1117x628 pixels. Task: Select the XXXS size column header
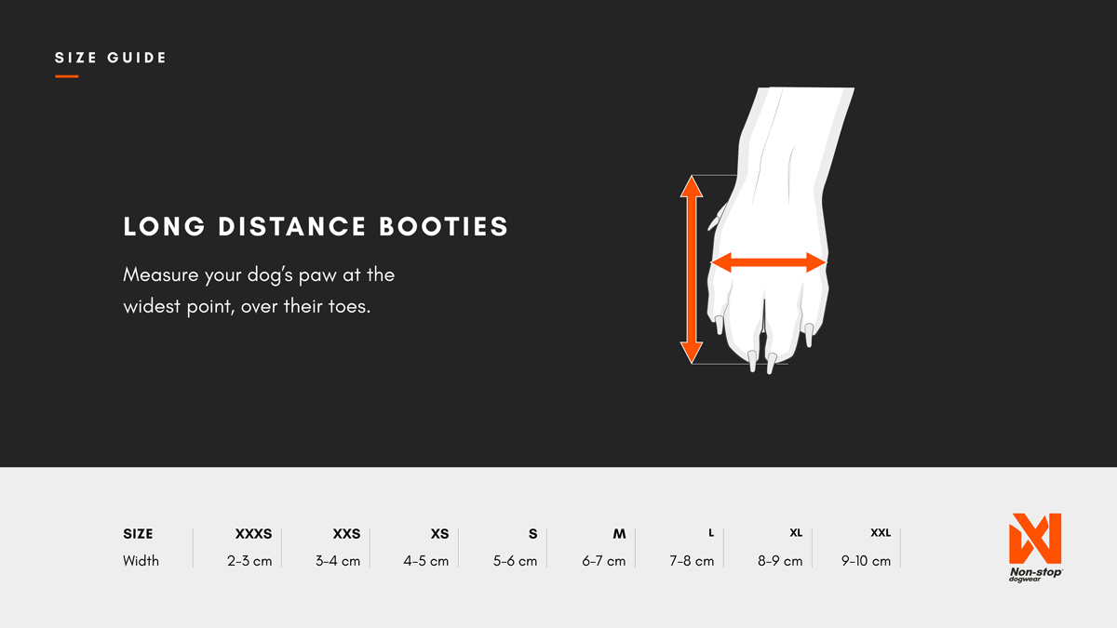[x=253, y=534]
